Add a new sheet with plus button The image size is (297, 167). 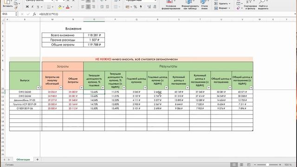pos(37,160)
